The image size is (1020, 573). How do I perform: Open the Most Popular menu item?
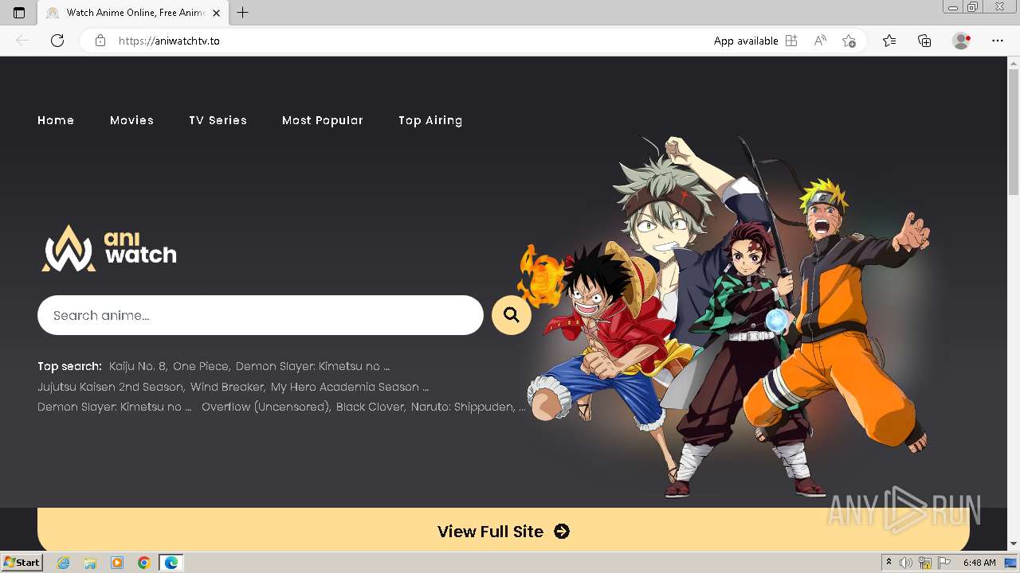(323, 120)
